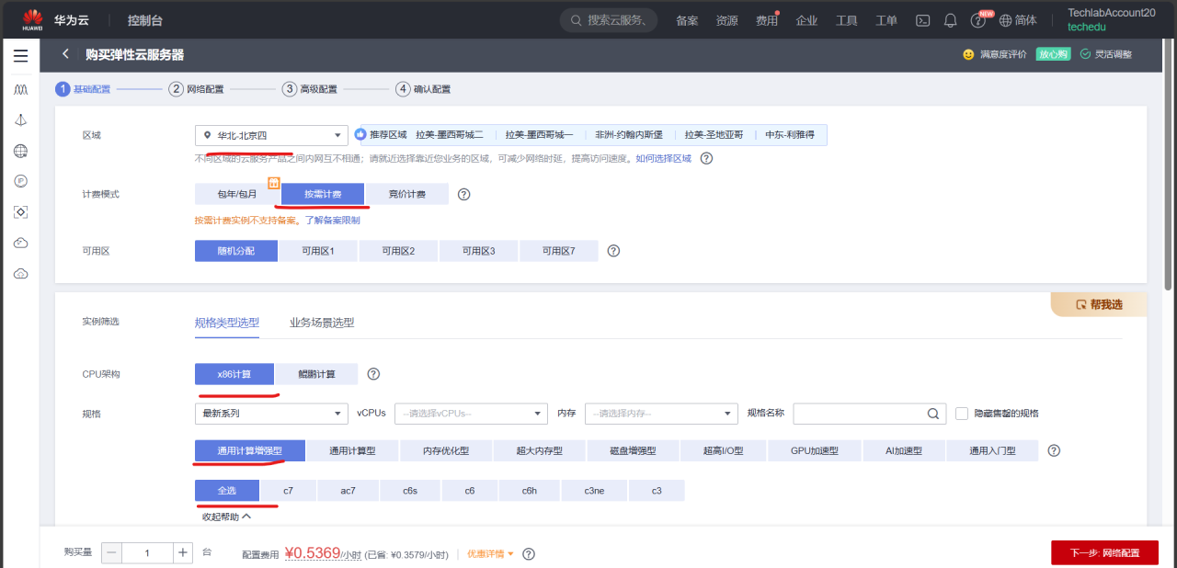Open the 费用 menu in the top bar
The image size is (1177, 568).
pos(767,19)
